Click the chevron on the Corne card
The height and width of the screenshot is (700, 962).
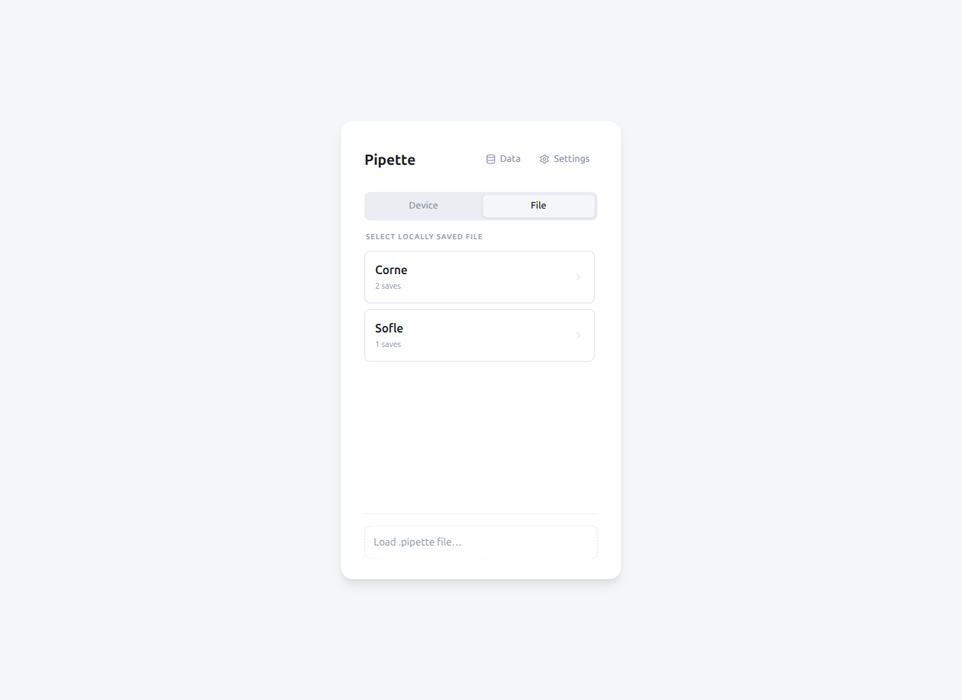coord(578,277)
